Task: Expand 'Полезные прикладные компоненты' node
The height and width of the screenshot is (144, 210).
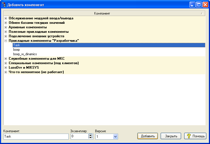Action: coord(6,32)
